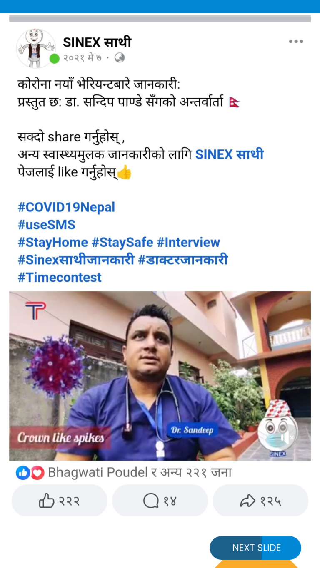
Task: Tap the globe public visibility icon
Action: pyautogui.click(x=120, y=58)
